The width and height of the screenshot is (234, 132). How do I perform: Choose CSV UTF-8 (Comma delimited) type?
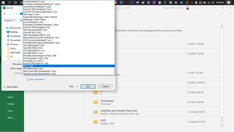(69, 12)
